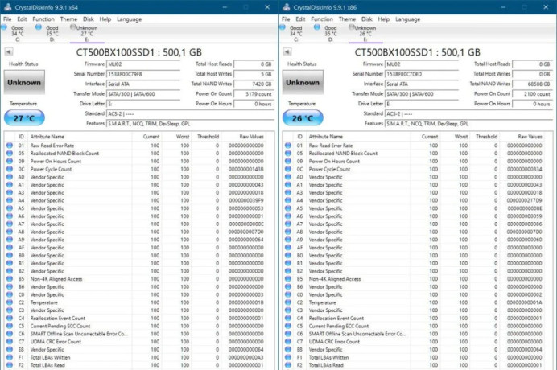Click status icon of Temperature row, left window
The height and width of the screenshot is (370, 557).
pos(10,302)
